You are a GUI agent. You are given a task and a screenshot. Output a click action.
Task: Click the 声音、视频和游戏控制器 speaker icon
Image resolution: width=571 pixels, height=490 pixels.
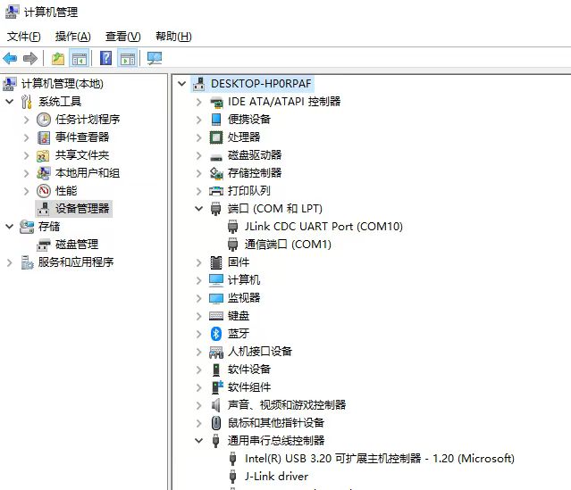216,405
